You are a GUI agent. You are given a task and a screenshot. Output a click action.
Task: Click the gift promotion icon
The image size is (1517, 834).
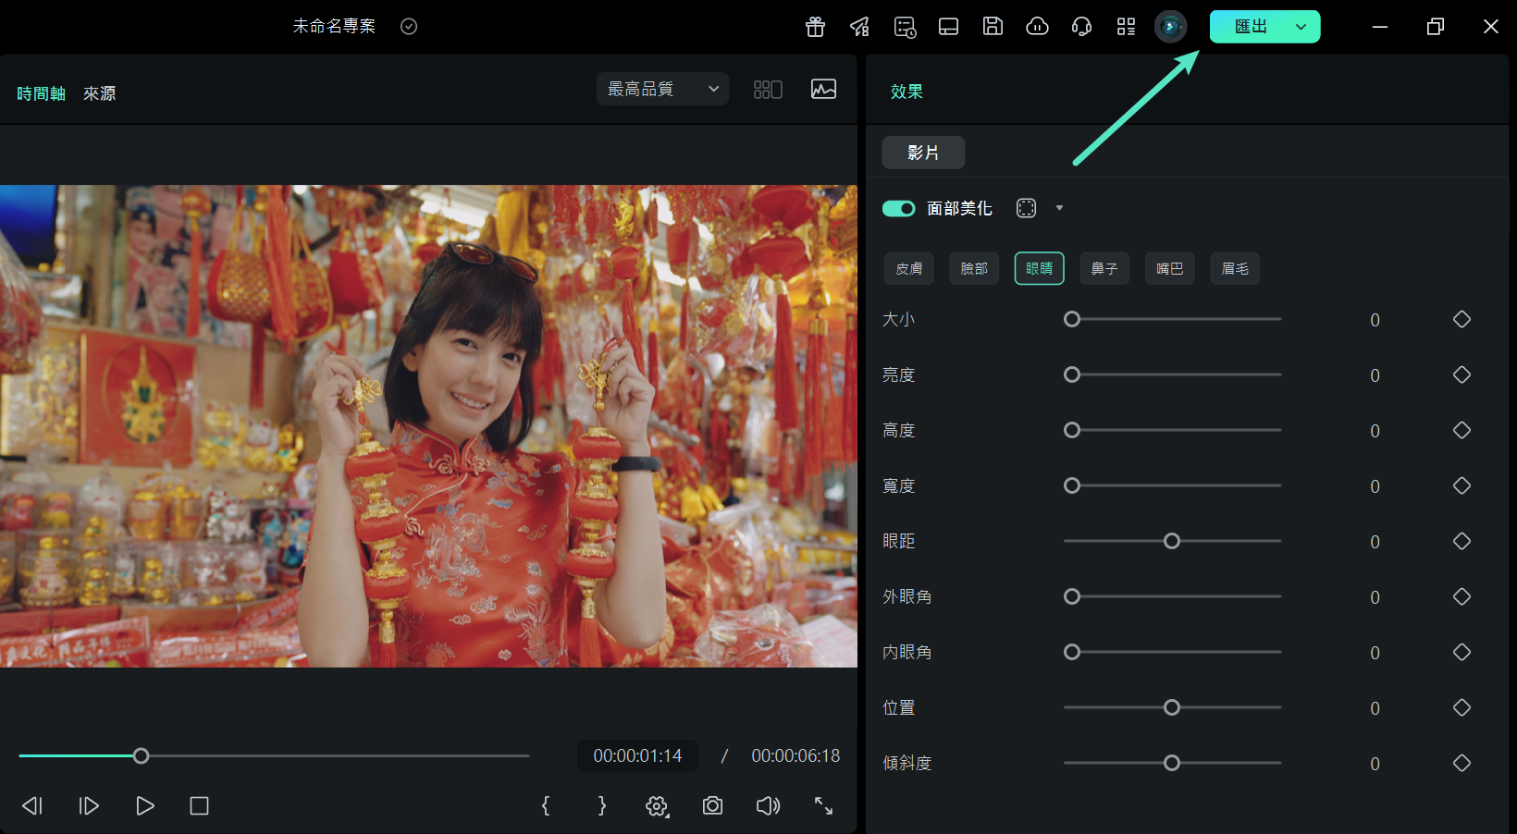pyautogui.click(x=815, y=26)
